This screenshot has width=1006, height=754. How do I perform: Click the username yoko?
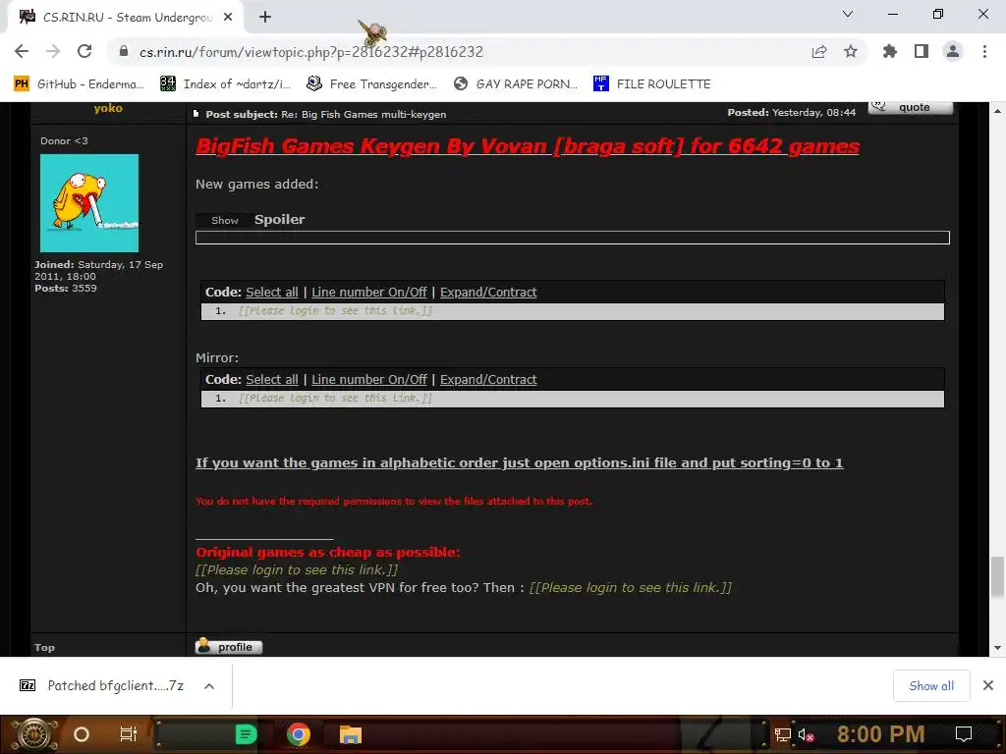coord(108,108)
